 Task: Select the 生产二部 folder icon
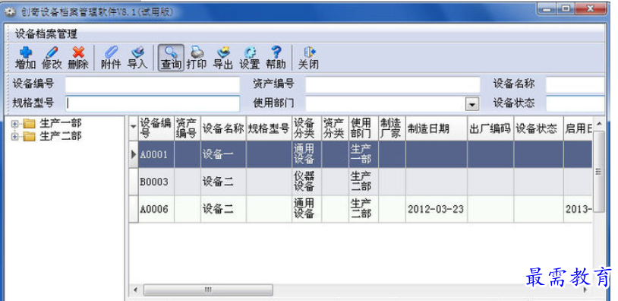click(29, 137)
